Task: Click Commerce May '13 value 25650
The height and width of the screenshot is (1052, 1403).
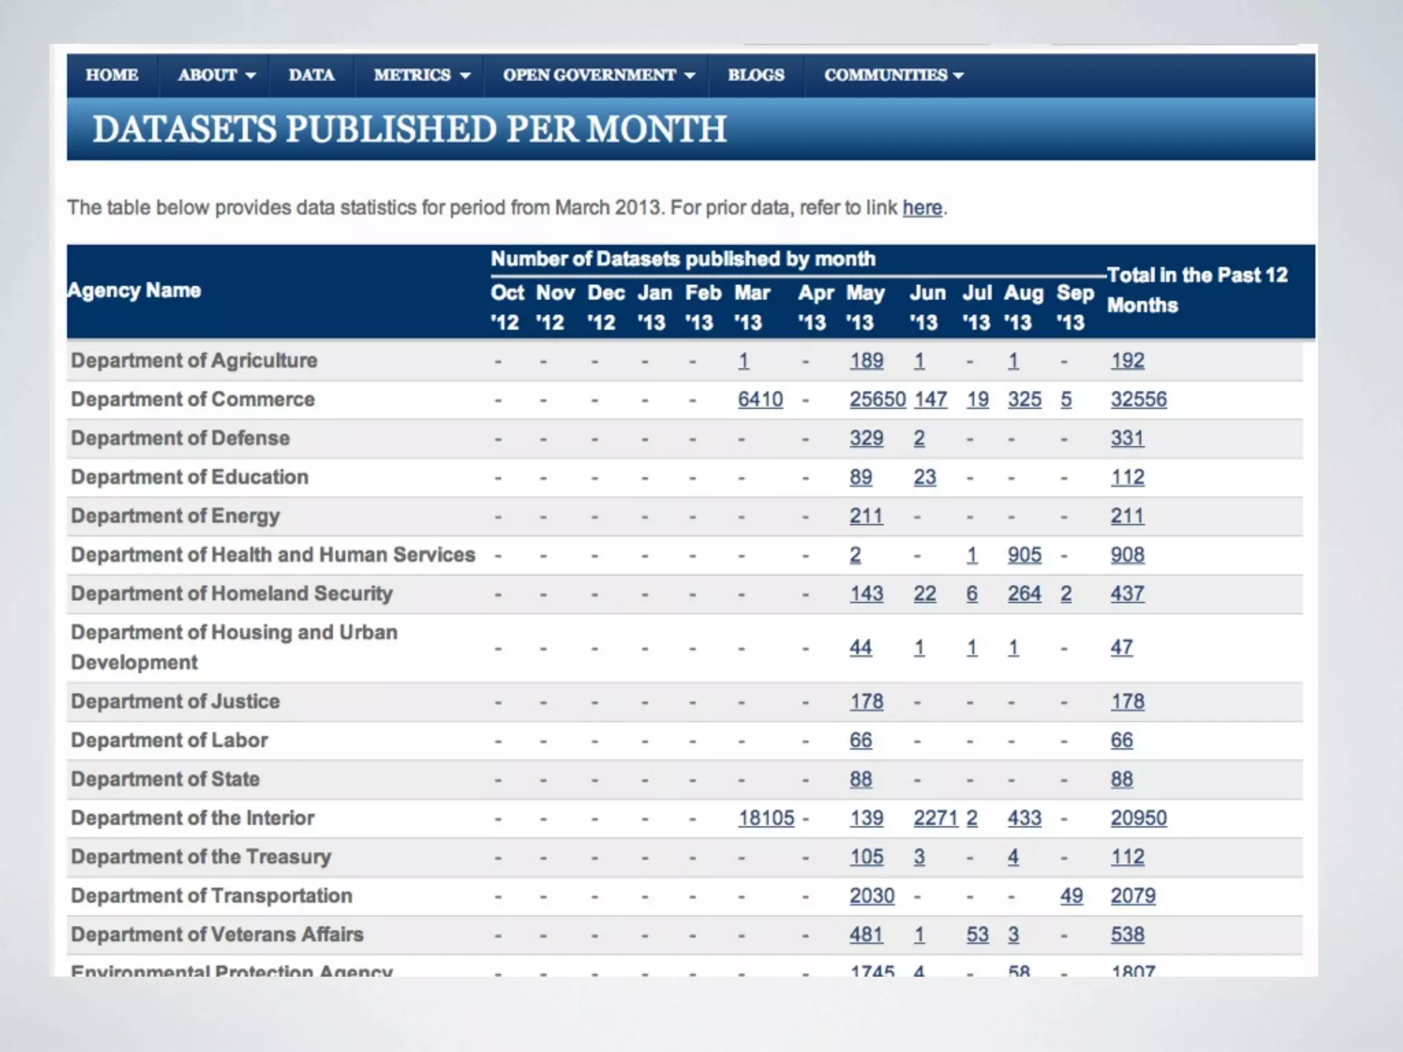Action: pyautogui.click(x=877, y=399)
